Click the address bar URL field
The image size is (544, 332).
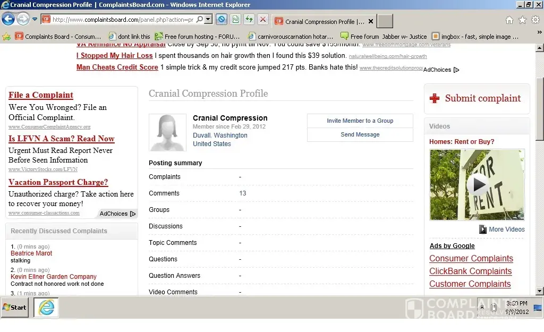[123, 20]
